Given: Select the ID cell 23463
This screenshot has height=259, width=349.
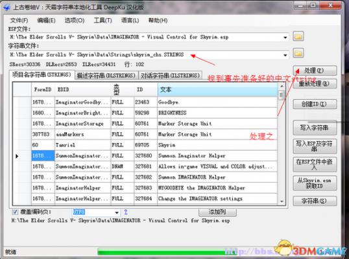Looking at the screenshot, I should tap(145, 102).
